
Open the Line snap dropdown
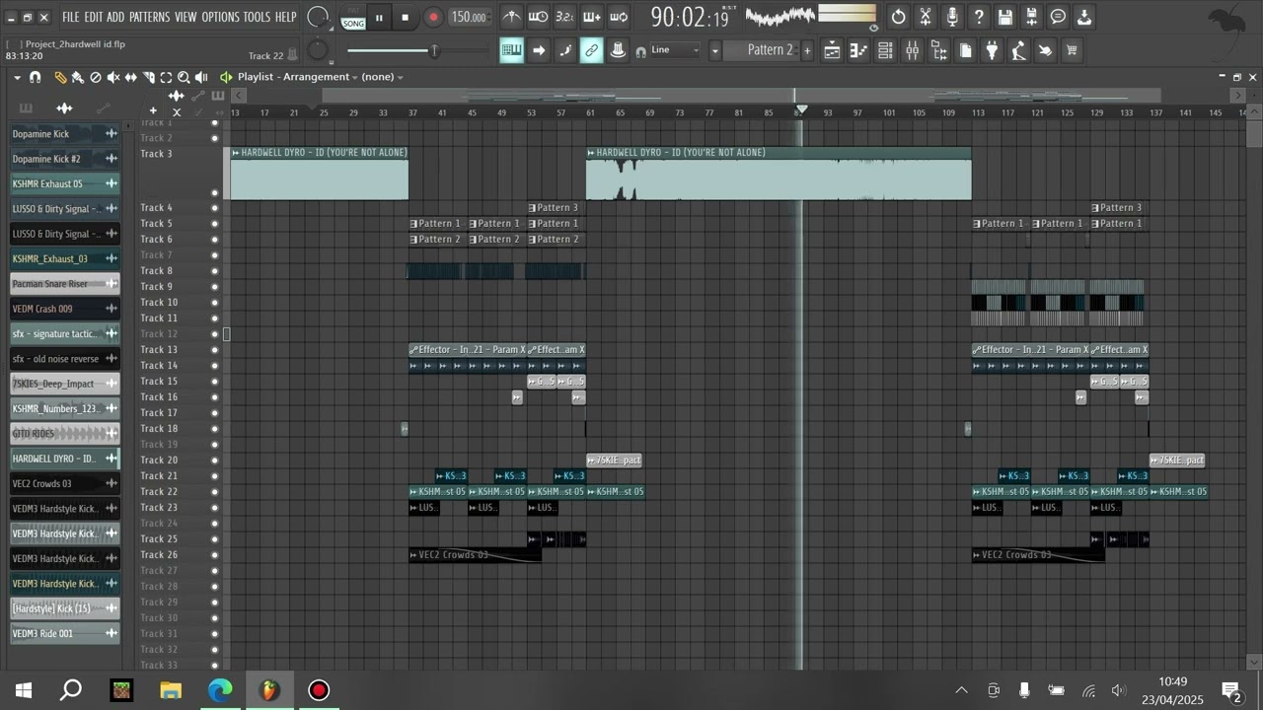675,50
